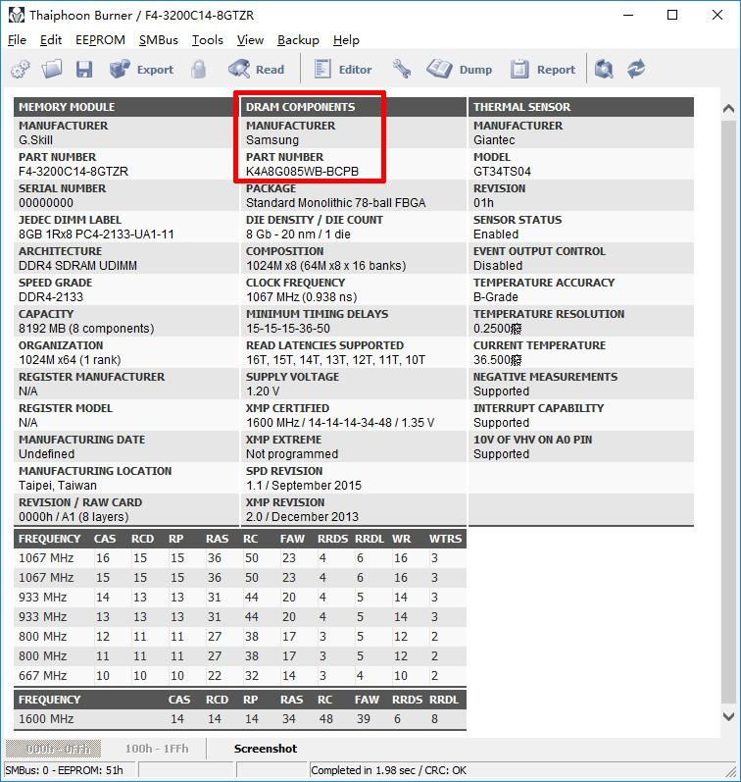
Task: Click capacity 8192 MB (8 components)
Action: click(86, 329)
